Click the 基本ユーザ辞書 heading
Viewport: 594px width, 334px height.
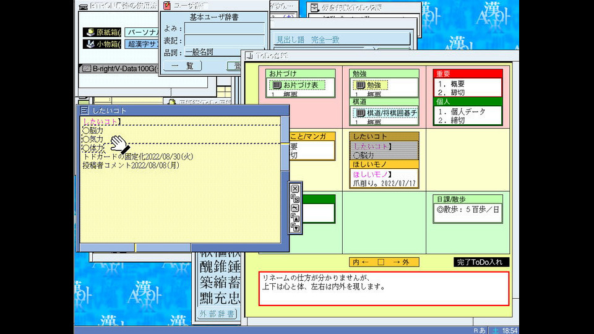pyautogui.click(x=213, y=17)
